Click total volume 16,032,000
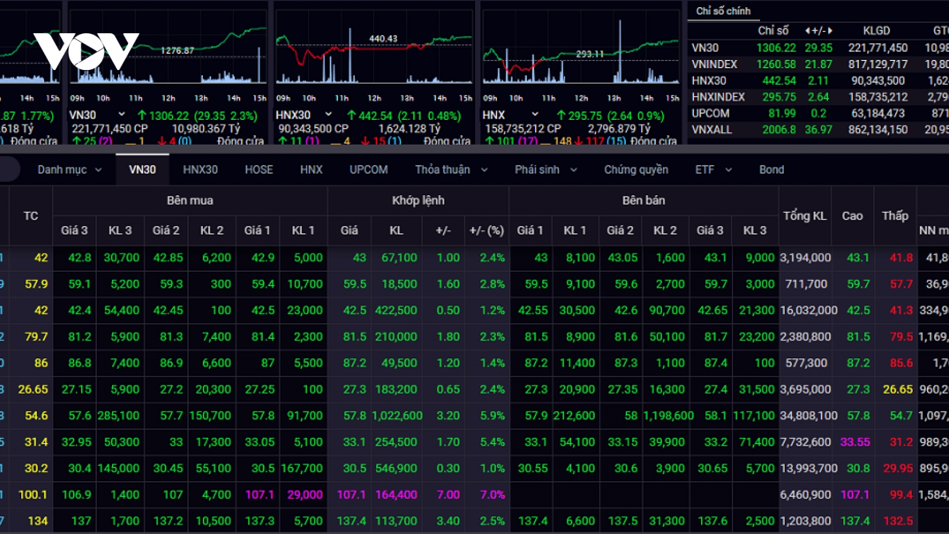Screen dimensions: 949x534 [808, 310]
